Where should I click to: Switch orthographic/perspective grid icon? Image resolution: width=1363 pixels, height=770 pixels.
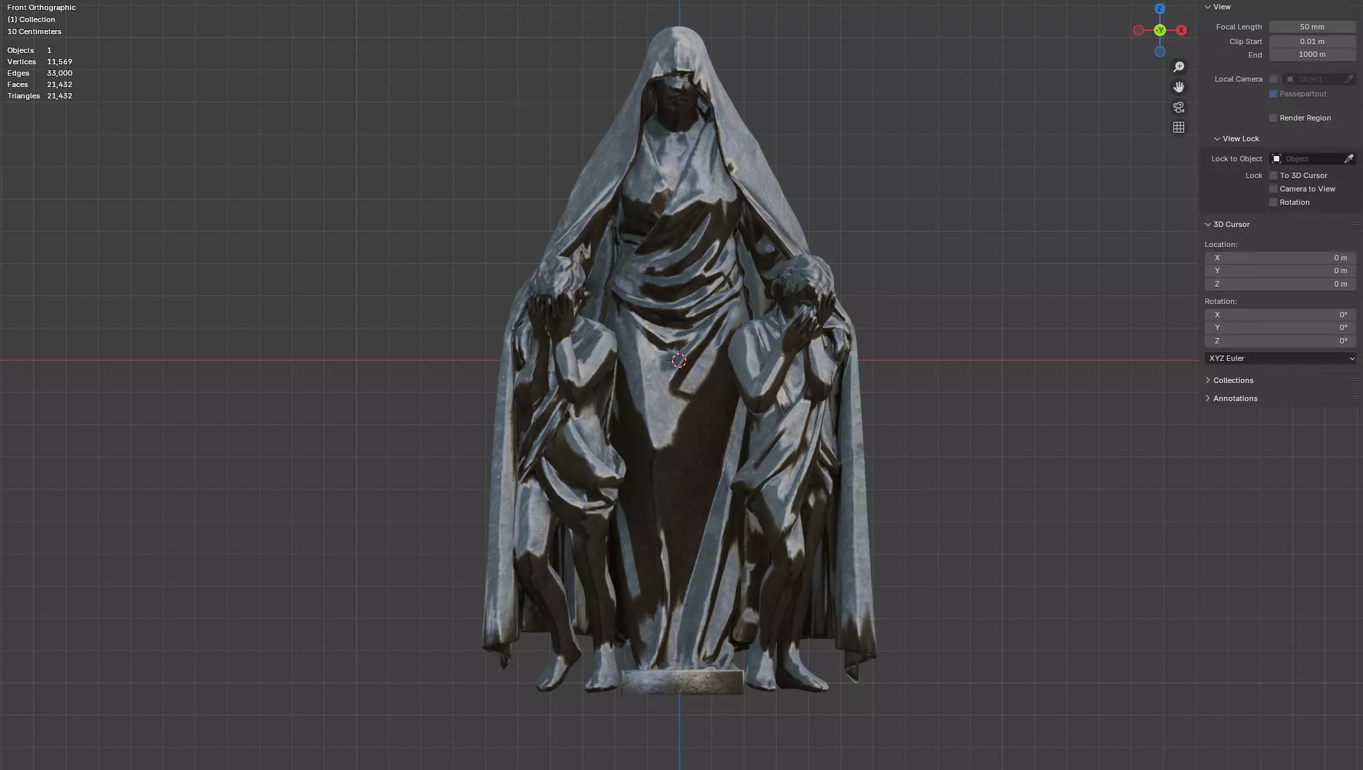1179,127
